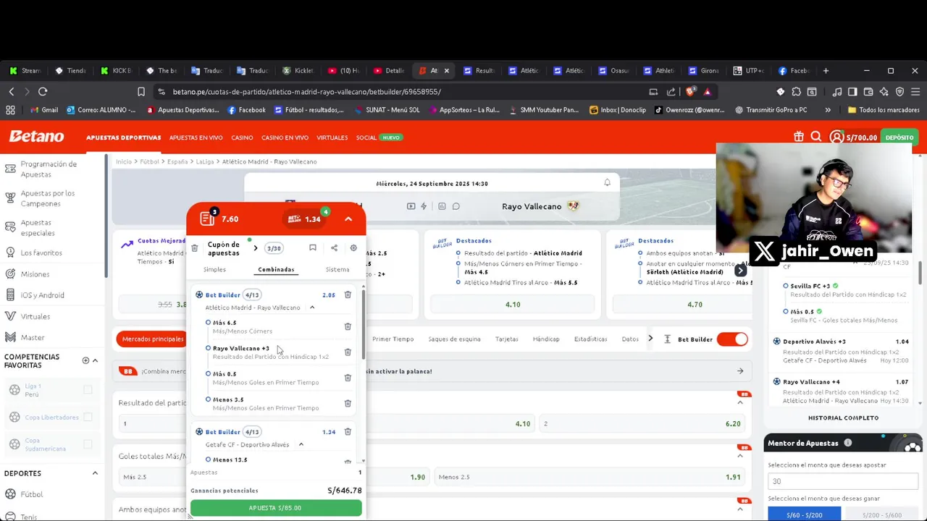Pick the highlighted bet with odds 4.10
927x521 pixels.
513,305
